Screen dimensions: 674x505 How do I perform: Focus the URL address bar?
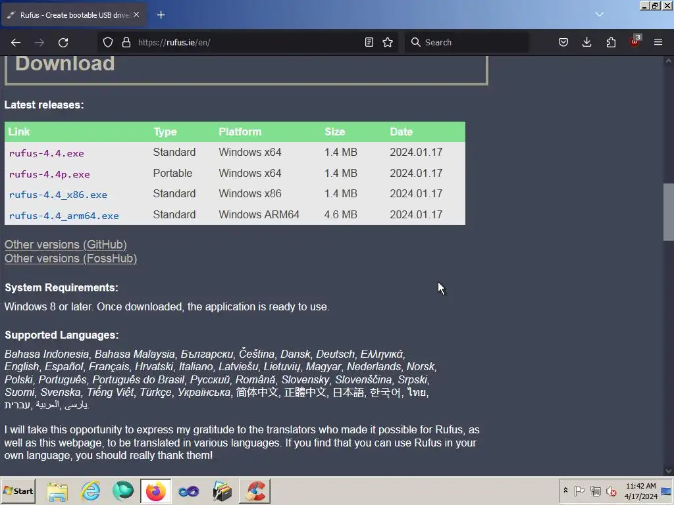pyautogui.click(x=249, y=42)
